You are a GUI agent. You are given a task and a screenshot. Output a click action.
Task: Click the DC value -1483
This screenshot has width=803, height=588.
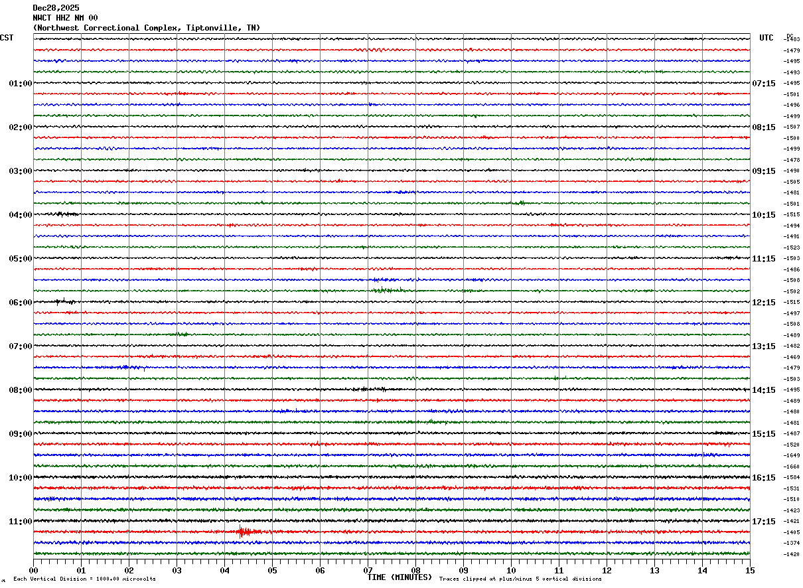(x=792, y=40)
